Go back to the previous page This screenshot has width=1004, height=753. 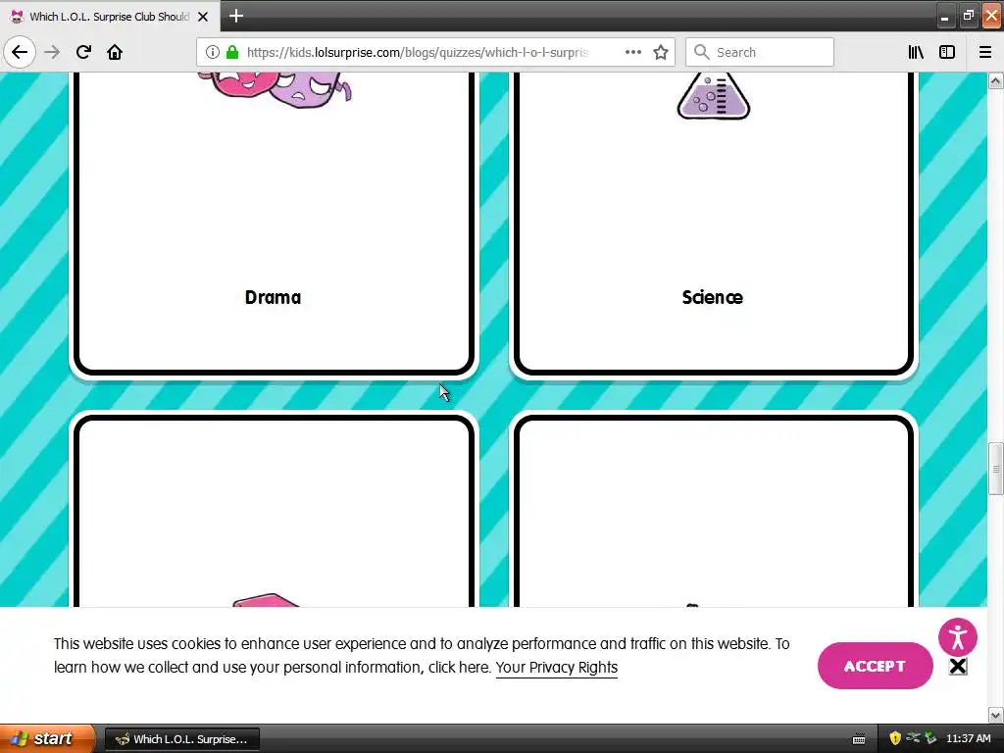click(x=20, y=52)
